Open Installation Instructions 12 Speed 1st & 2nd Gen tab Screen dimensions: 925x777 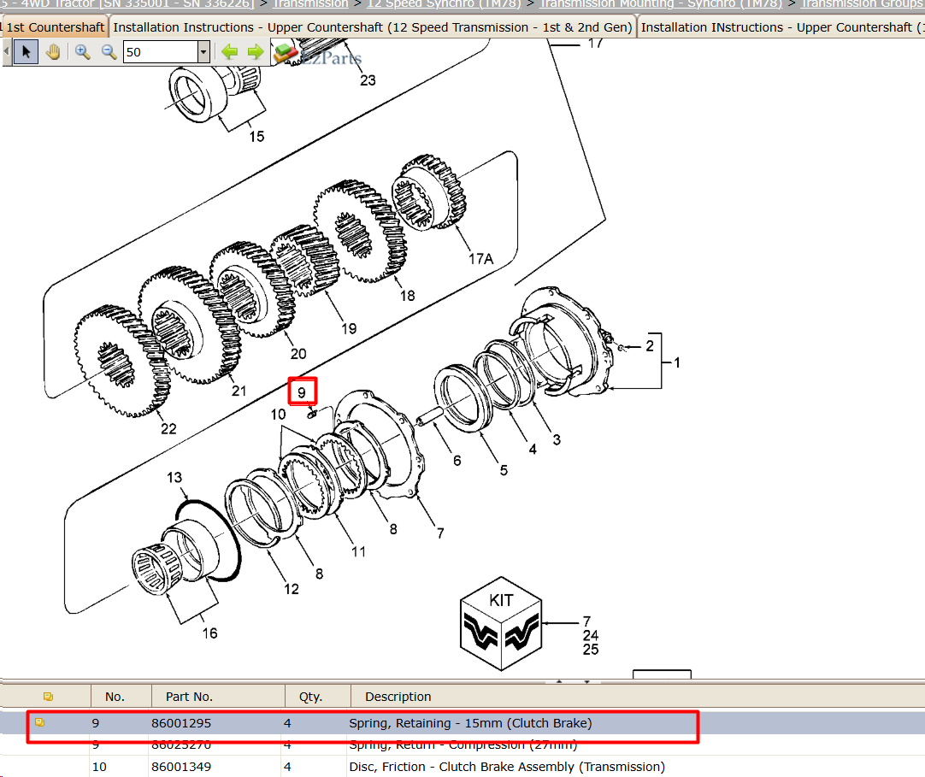pos(372,27)
